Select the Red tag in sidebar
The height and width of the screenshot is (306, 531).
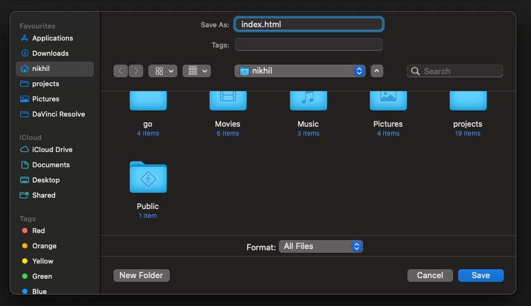[x=39, y=231]
